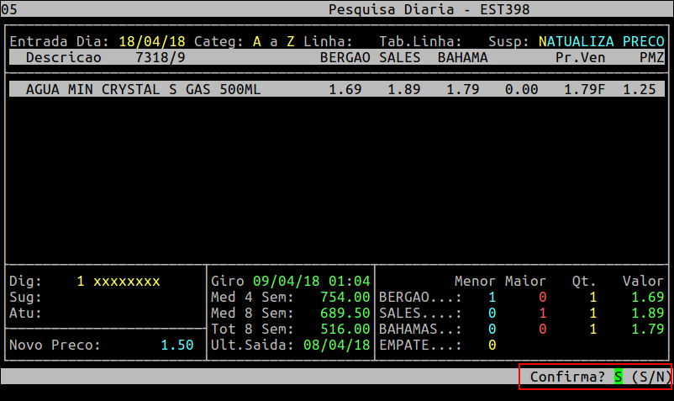Select the Entrada Dia date 18/04/18
This screenshot has height=401, width=674.
tap(151, 41)
